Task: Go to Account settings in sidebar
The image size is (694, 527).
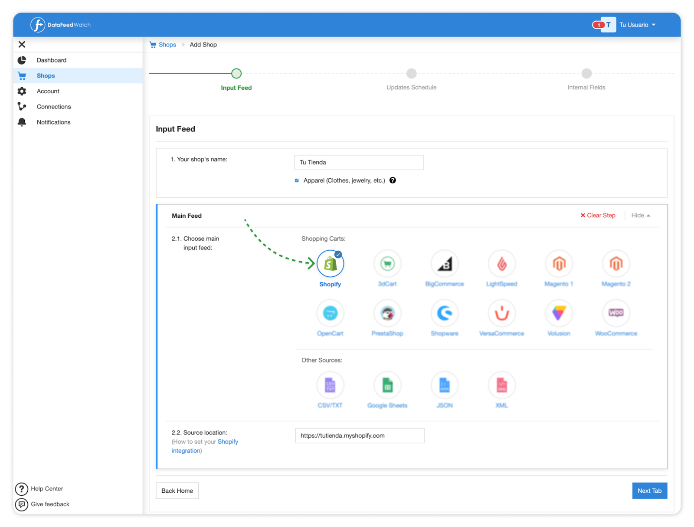Action: click(78, 91)
